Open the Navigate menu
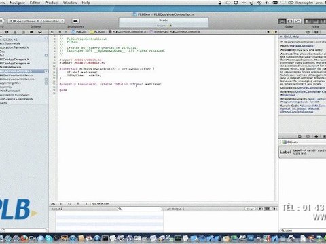This screenshot has height=244, width=326. tap(17, 3)
